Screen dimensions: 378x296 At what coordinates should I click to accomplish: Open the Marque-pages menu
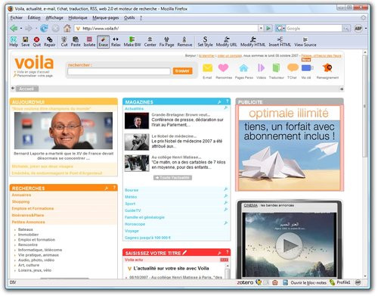point(106,18)
